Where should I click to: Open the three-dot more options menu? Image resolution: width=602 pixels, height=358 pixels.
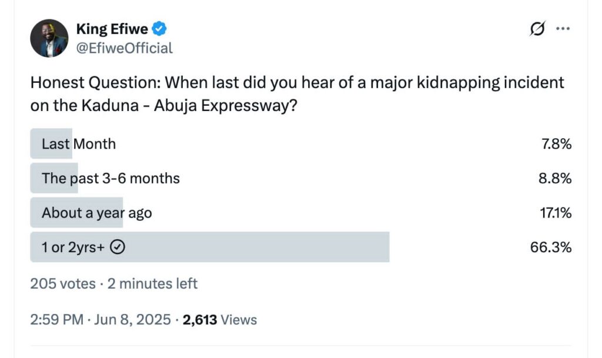pos(563,28)
